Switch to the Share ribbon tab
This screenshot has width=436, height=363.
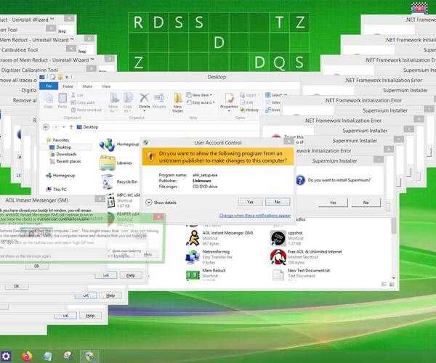(x=87, y=86)
